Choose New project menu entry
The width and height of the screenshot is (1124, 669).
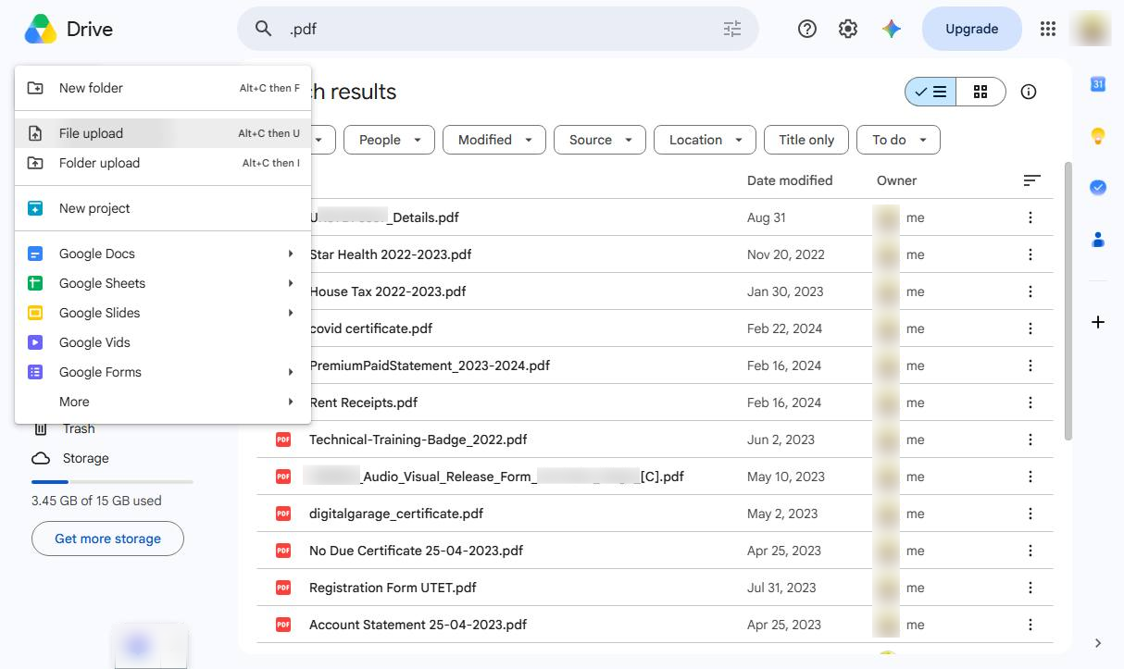(x=163, y=208)
